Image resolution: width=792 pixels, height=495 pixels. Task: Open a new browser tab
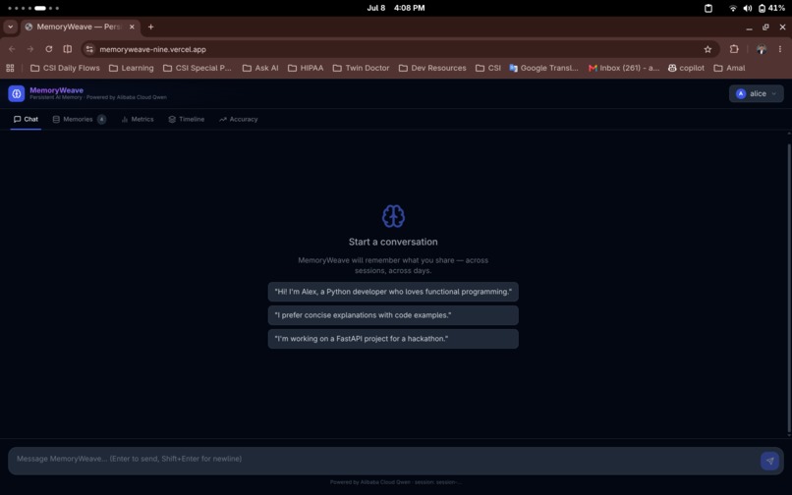pyautogui.click(x=150, y=27)
